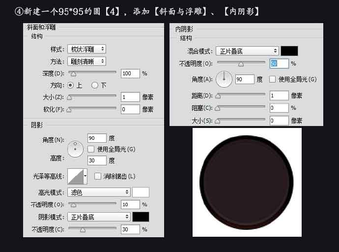
Task: Click the black shadow mode color swatch
Action: [141, 217]
